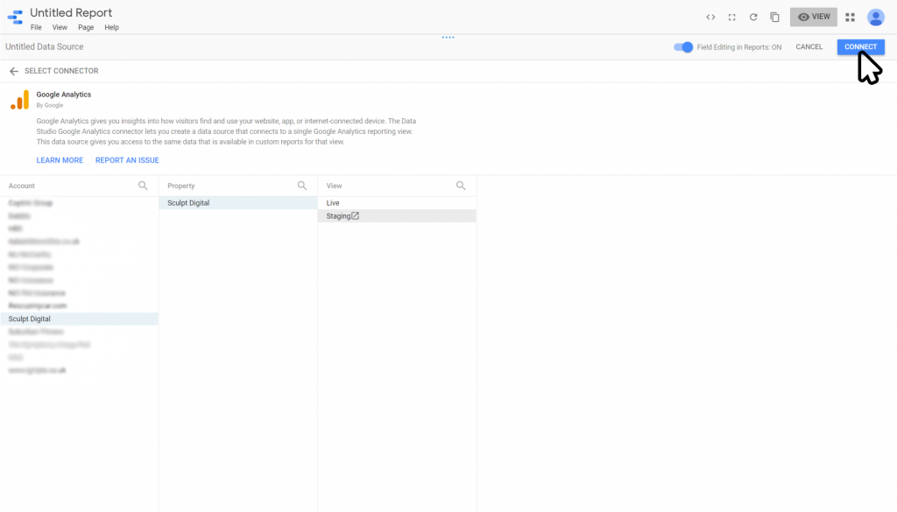Select the Live view
Viewport: 897px width, 512px height.
333,203
